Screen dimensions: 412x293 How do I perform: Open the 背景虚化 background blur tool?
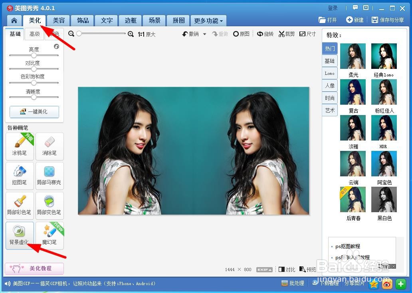(x=20, y=236)
